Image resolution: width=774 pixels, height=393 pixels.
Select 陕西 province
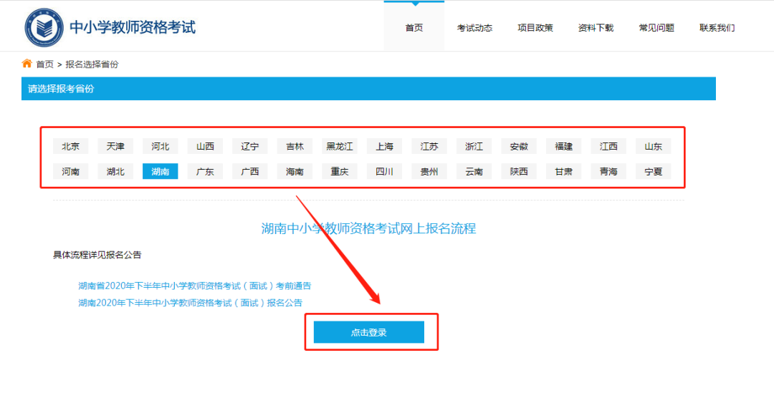click(520, 172)
